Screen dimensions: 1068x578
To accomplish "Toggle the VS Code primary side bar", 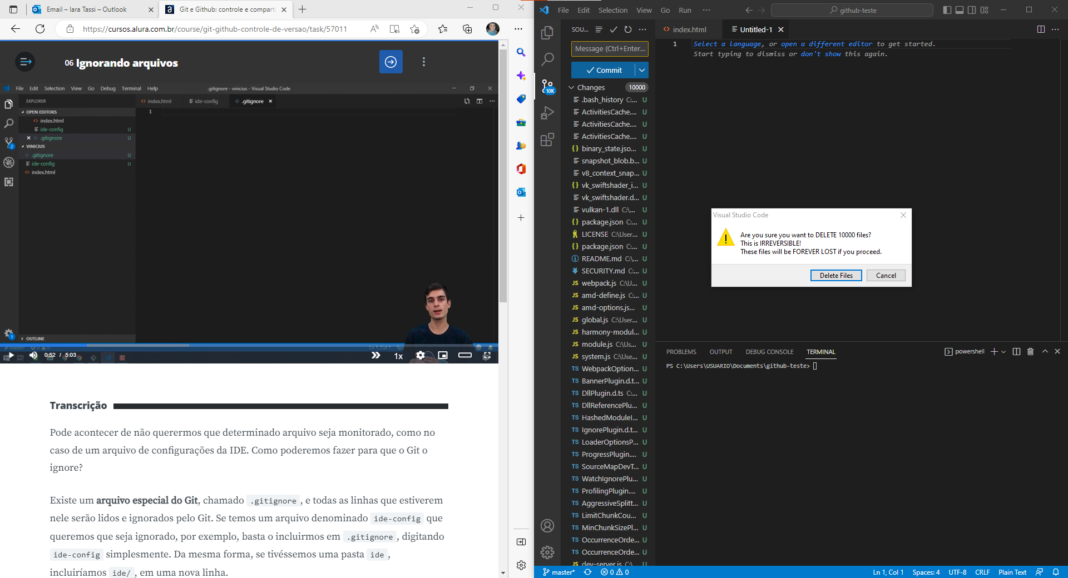I will [947, 10].
